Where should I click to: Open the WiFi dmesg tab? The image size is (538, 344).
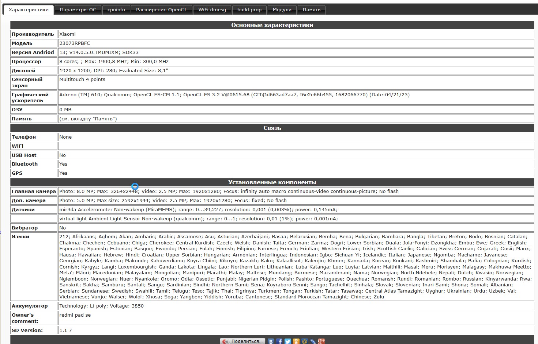[212, 10]
